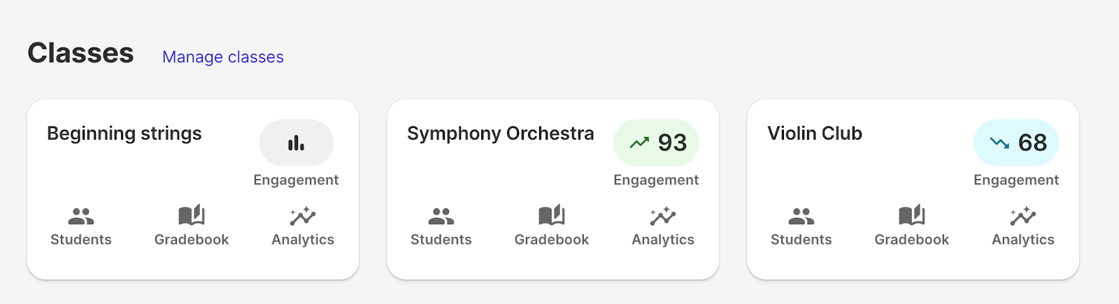Viewport: 1119px width, 304px height.
Task: Open the Violin Club class title
Action: point(815,133)
